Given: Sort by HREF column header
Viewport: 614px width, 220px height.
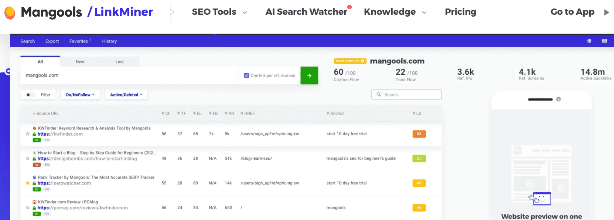Looking at the screenshot, I should click(248, 114).
